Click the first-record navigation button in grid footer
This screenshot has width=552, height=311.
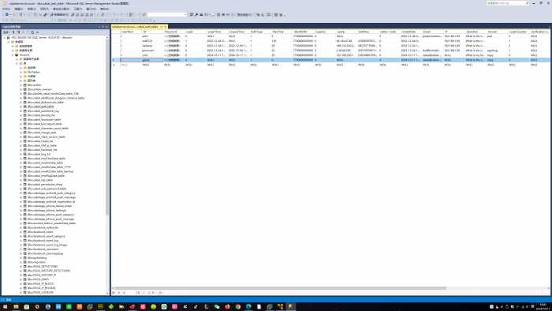point(114,293)
